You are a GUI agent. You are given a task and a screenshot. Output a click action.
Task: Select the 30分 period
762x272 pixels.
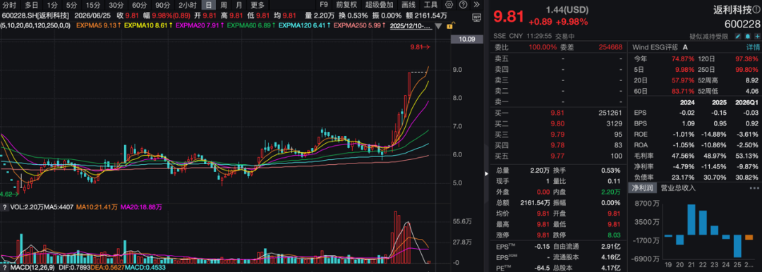click(116, 5)
